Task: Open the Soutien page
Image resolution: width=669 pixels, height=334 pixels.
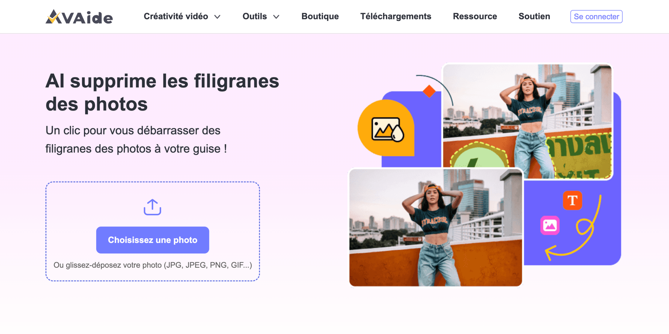Action: tap(534, 16)
